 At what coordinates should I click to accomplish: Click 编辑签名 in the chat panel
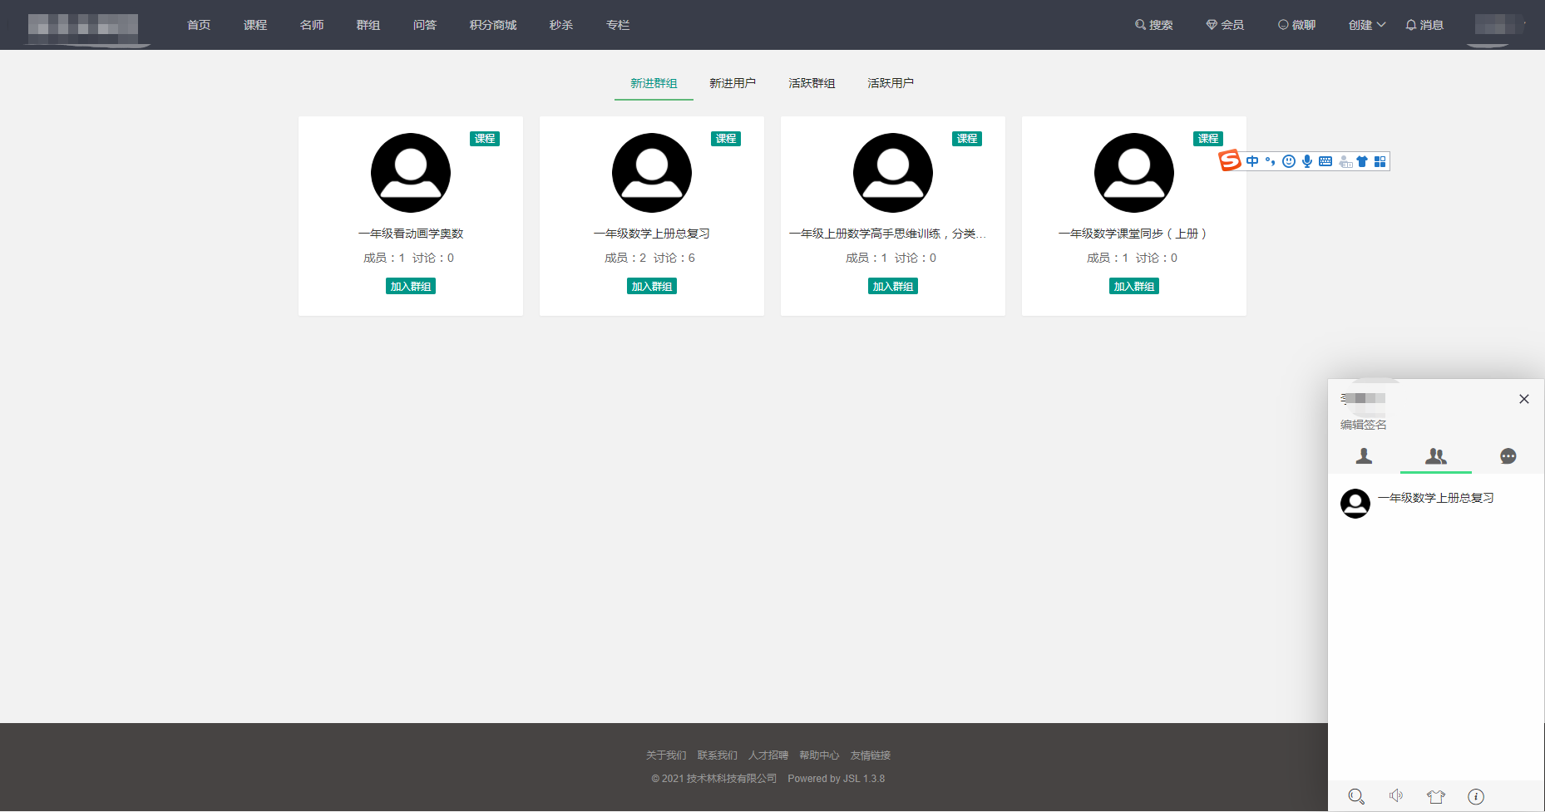tap(1364, 425)
